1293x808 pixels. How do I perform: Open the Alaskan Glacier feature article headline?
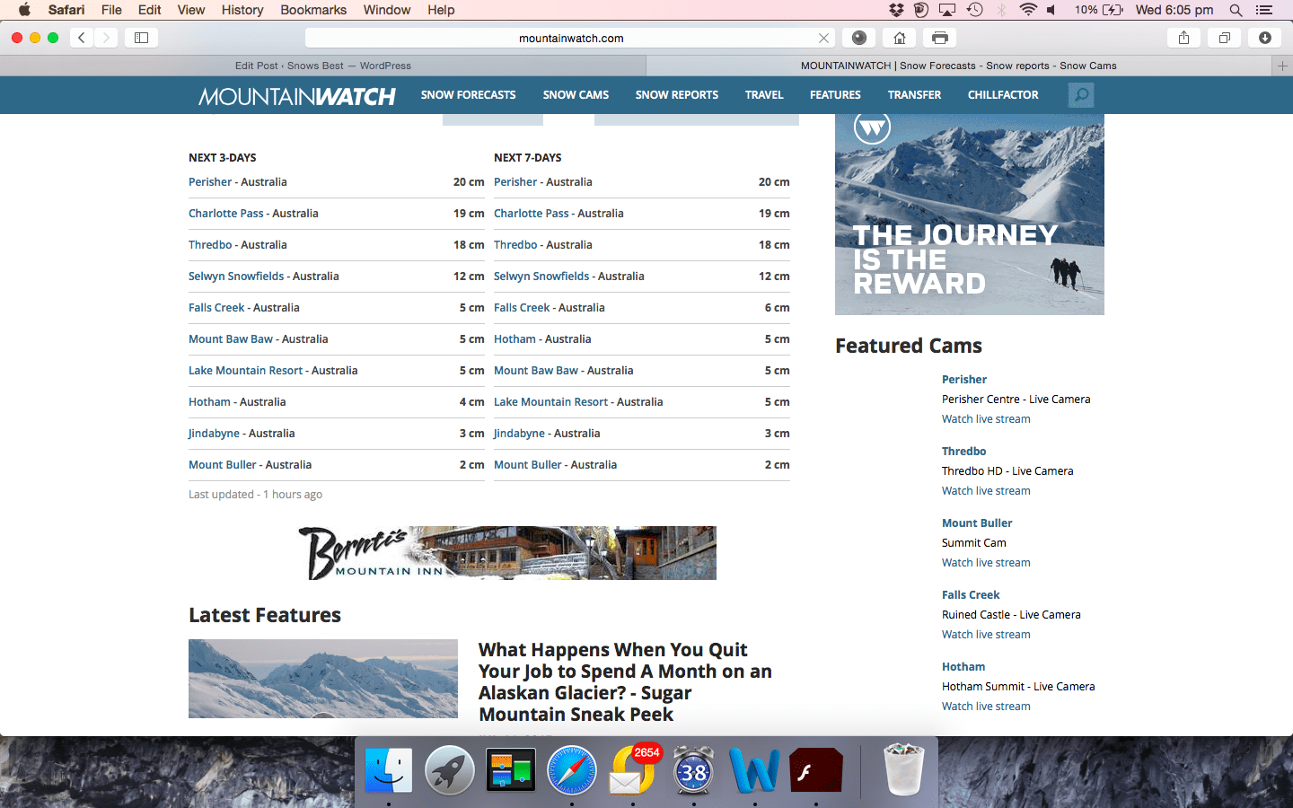pyautogui.click(x=625, y=682)
